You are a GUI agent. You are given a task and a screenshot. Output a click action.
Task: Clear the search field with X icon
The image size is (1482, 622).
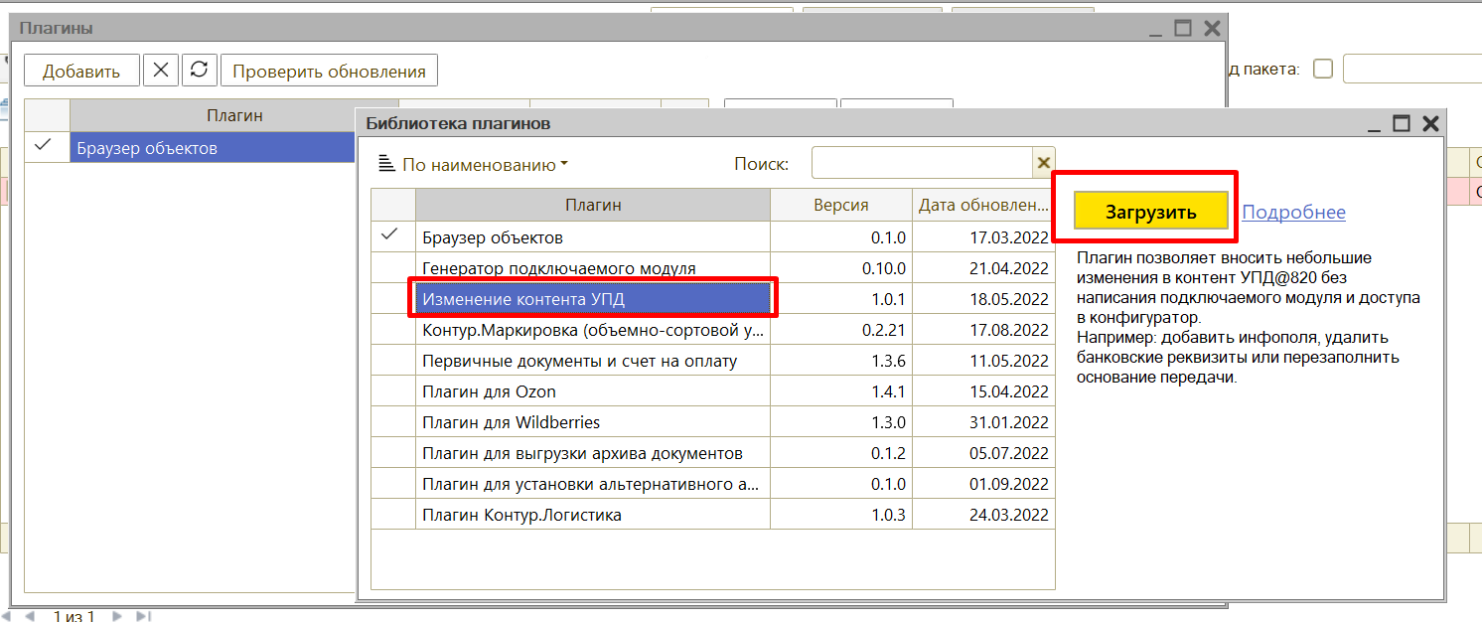(x=1043, y=163)
